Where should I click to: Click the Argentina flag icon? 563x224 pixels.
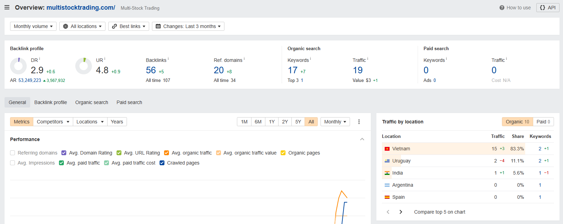[x=387, y=185]
